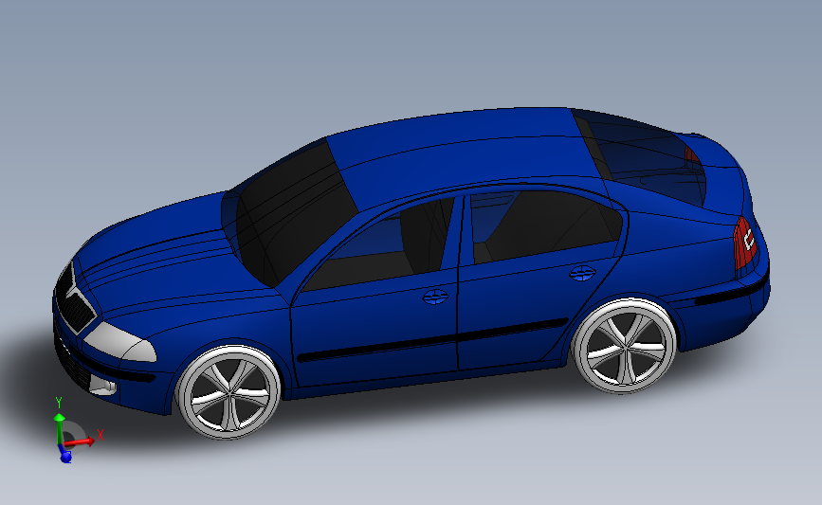Screen dimensions: 822x505
Task: Select the rear door side window
Action: pyautogui.click(x=545, y=225)
